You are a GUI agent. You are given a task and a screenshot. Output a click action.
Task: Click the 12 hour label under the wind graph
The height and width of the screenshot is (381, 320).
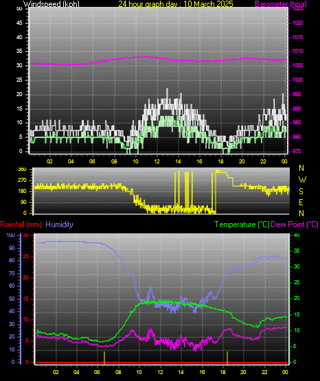click(157, 161)
